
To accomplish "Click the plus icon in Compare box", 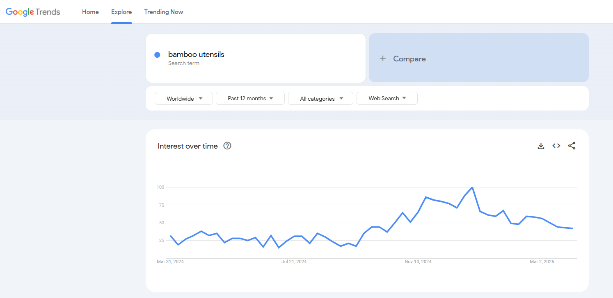I will [x=383, y=59].
